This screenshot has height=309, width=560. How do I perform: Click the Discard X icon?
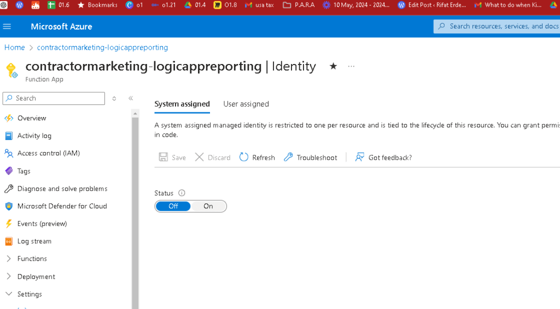click(x=199, y=157)
